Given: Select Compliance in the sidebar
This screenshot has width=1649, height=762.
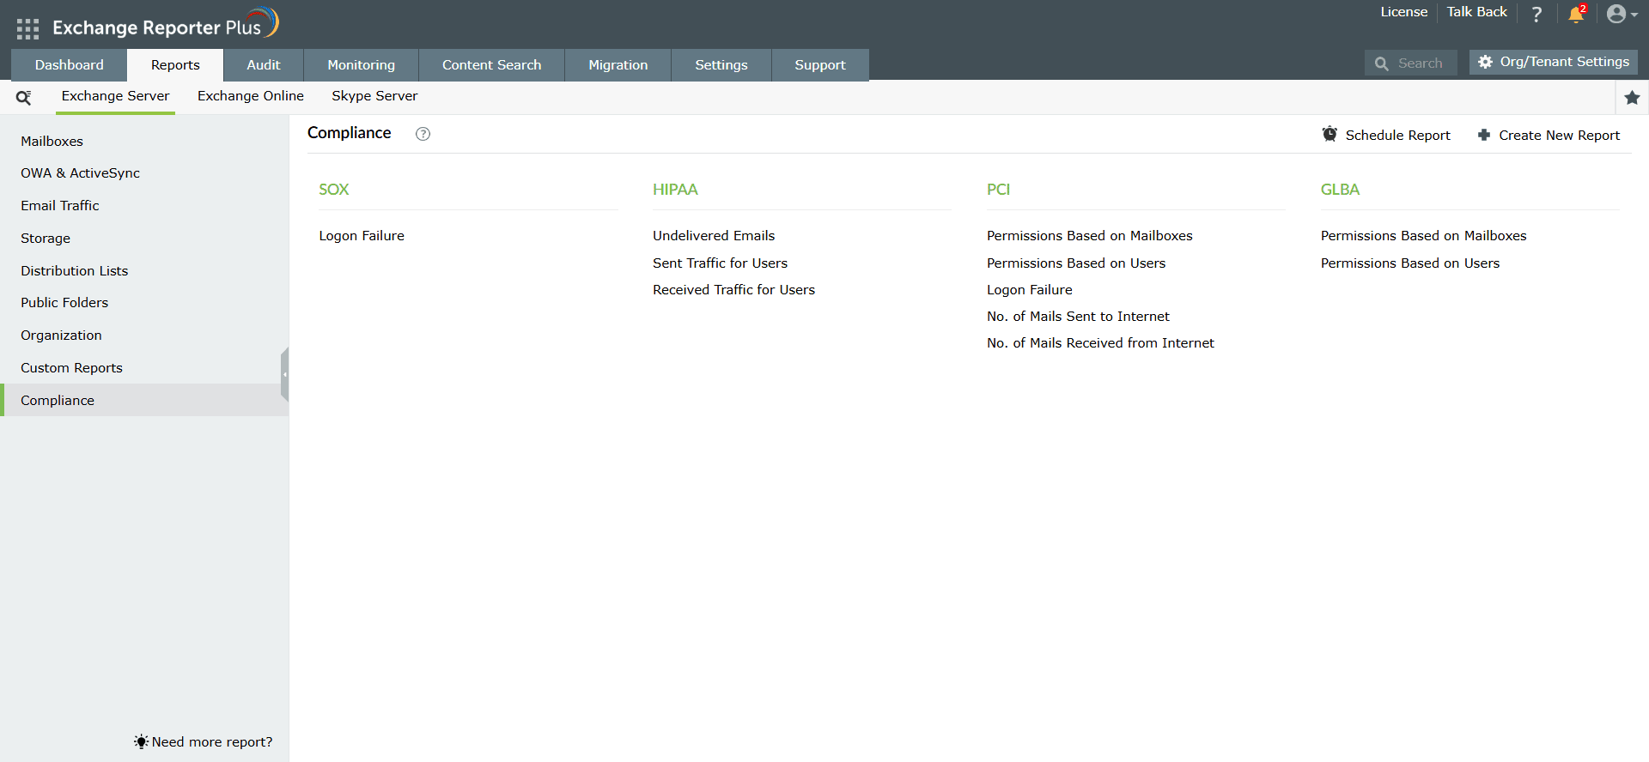Looking at the screenshot, I should point(144,400).
